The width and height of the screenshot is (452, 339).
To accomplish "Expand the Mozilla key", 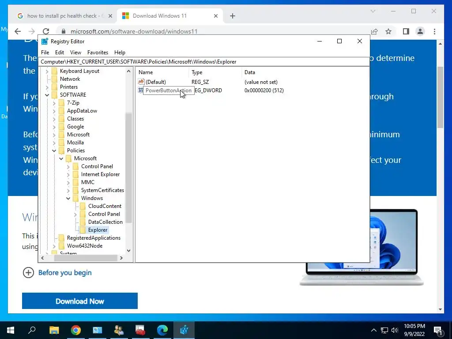I will click(54, 143).
